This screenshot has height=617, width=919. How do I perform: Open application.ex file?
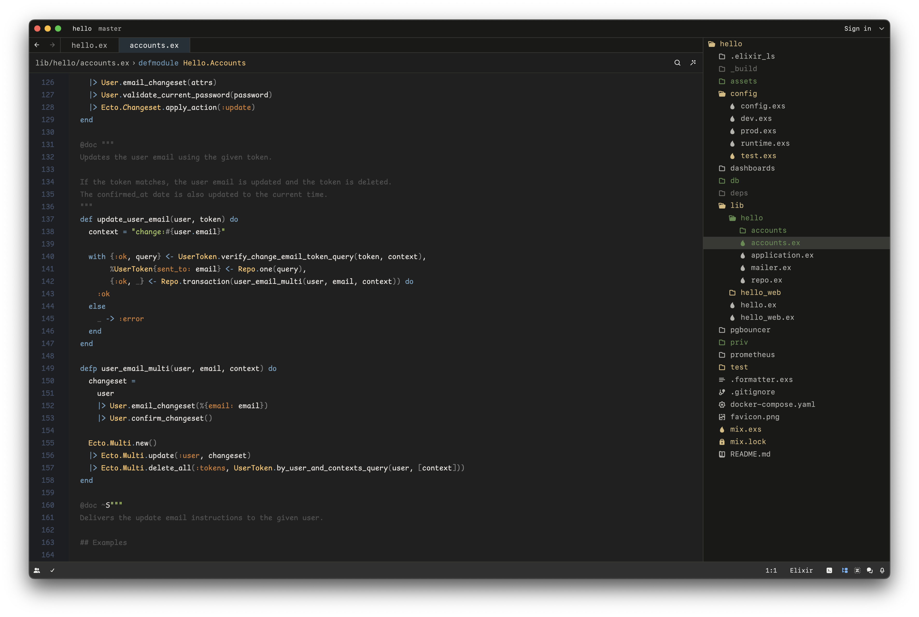pyautogui.click(x=796, y=255)
